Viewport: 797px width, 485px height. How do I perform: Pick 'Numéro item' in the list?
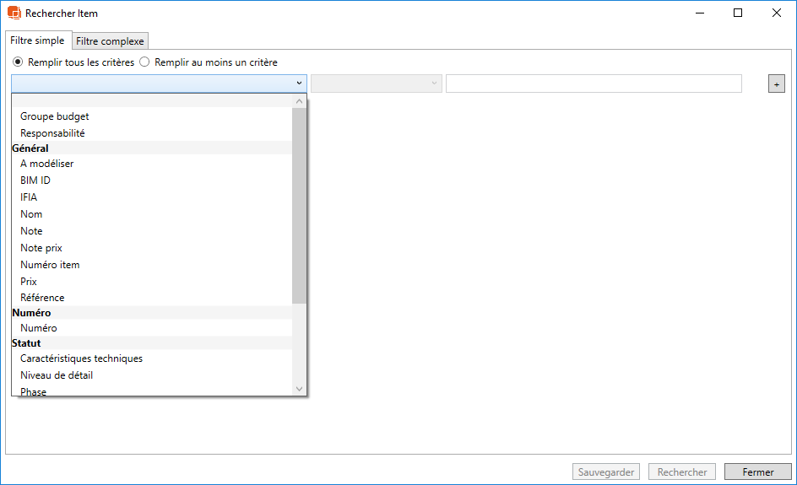tap(50, 265)
